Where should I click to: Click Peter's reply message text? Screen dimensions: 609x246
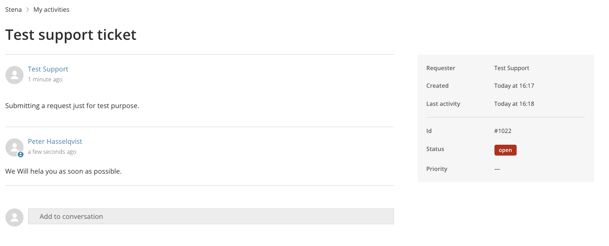click(63, 171)
